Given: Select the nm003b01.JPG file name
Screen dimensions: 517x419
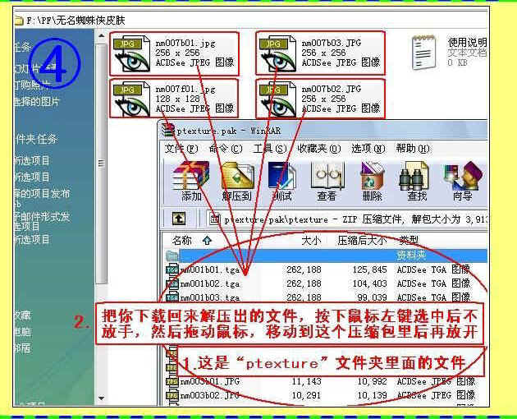Looking at the screenshot, I should tap(210, 382).
